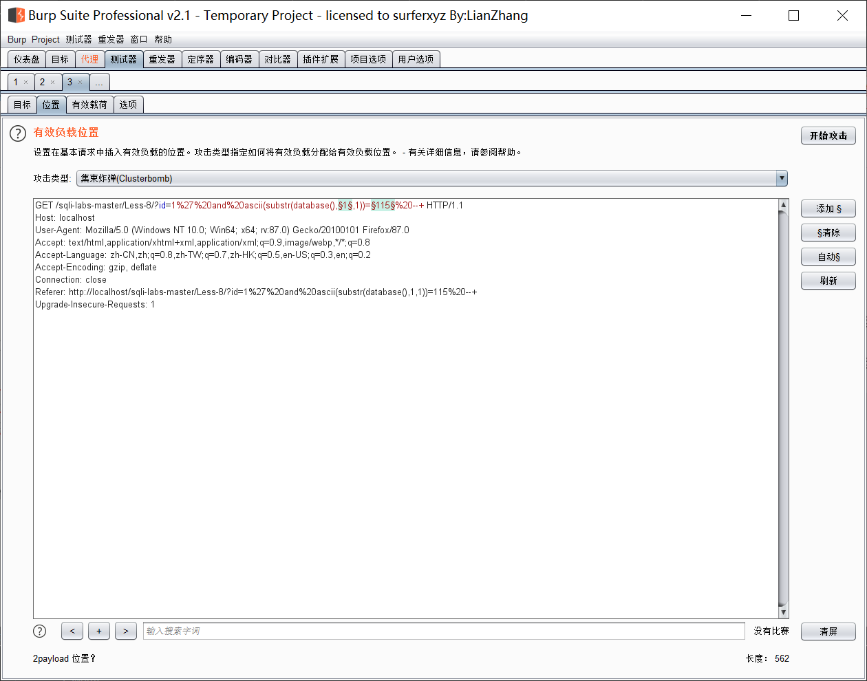The width and height of the screenshot is (867, 681).
Task: Click the Connection: close header line
Action: [71, 279]
